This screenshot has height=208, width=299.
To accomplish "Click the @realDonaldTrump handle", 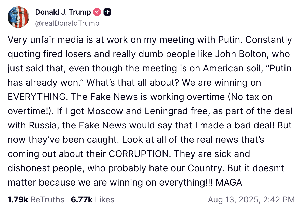I will (x=67, y=23).
